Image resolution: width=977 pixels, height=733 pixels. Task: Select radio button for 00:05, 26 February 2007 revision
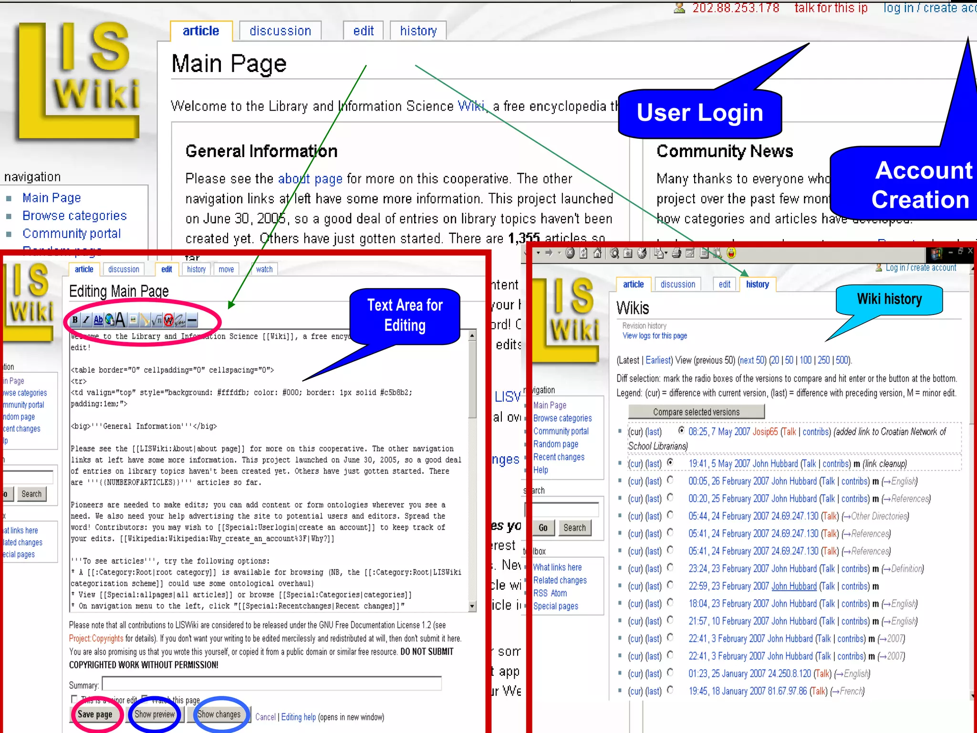[670, 480]
